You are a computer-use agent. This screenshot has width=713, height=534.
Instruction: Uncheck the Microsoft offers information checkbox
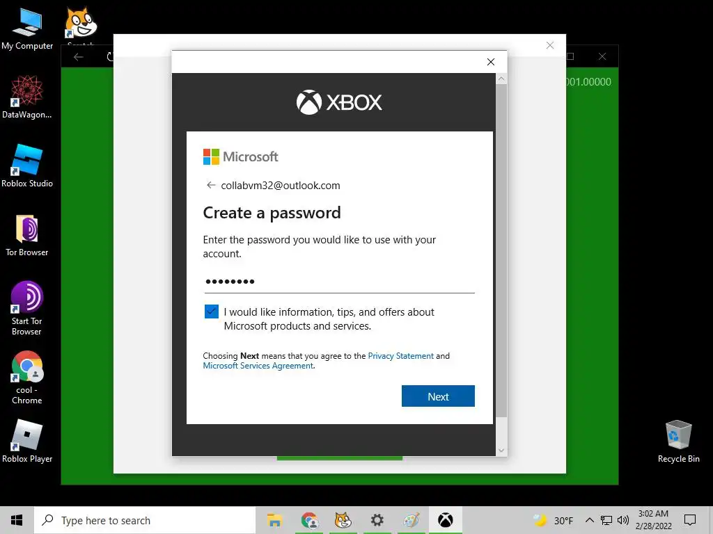coord(212,311)
